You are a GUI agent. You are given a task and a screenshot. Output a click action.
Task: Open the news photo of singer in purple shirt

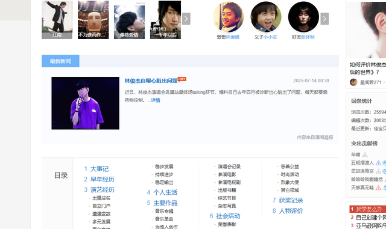(x=86, y=103)
